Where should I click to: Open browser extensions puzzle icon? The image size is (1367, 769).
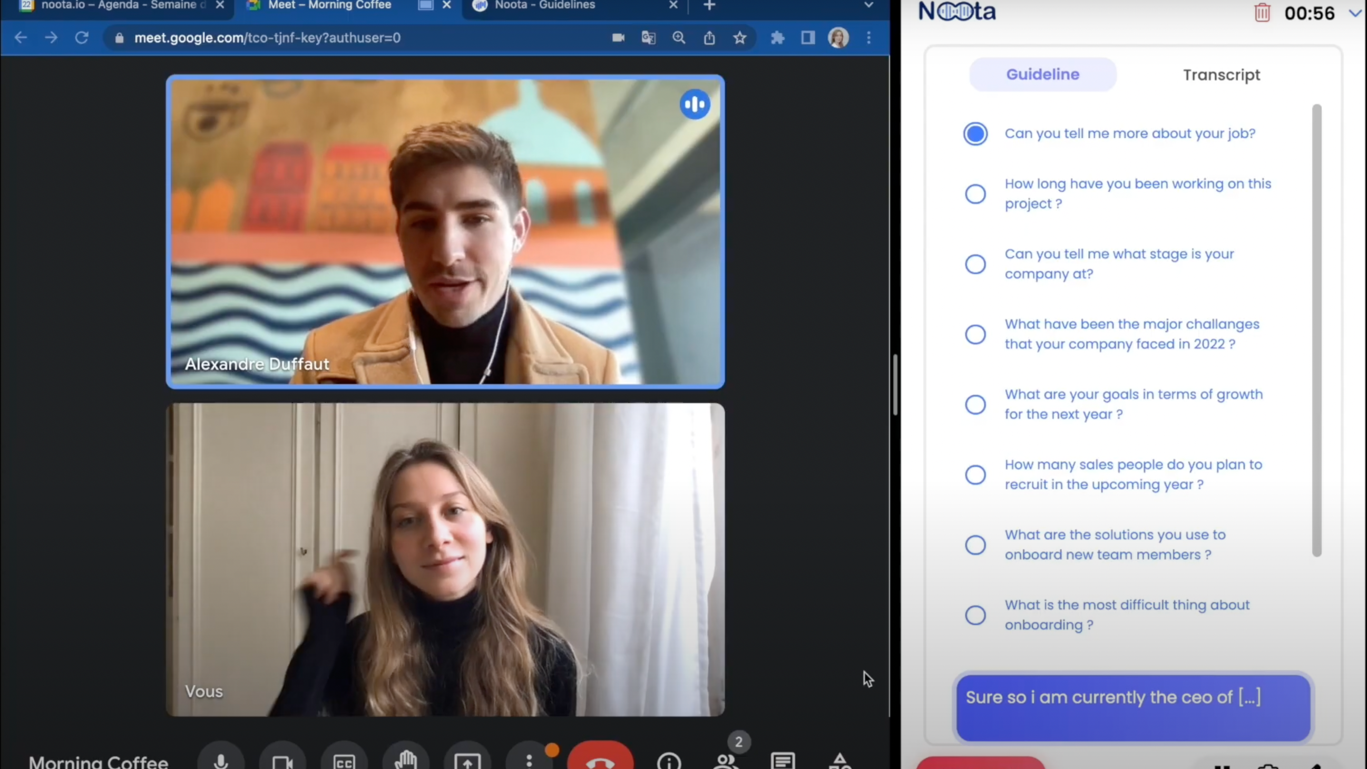click(x=777, y=37)
